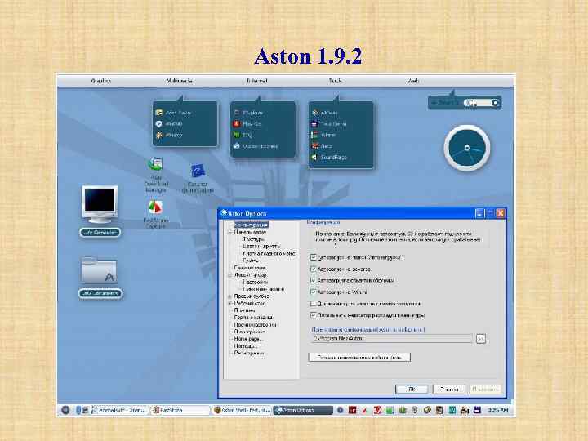The height and width of the screenshot is (441, 588).
Task: Click the purple floppy tray icon
Action: (477, 410)
